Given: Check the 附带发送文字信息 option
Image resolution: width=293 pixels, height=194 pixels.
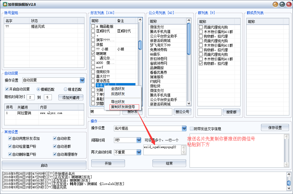Looking at the screenshot, I should click(x=192, y=129).
